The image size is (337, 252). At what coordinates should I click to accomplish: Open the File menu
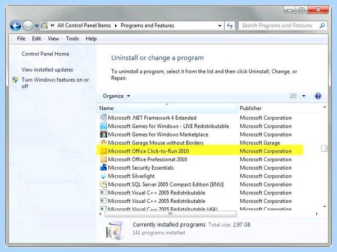[x=21, y=39]
